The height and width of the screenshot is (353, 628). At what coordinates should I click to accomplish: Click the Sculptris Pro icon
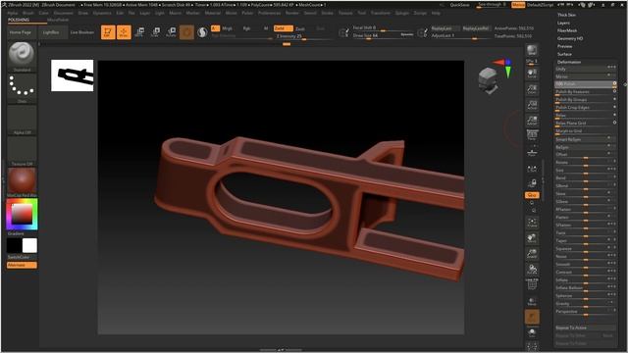[x=202, y=32]
